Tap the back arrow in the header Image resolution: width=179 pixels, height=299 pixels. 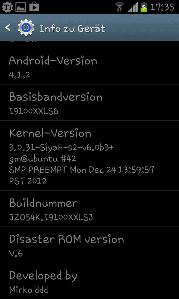[x=8, y=28]
